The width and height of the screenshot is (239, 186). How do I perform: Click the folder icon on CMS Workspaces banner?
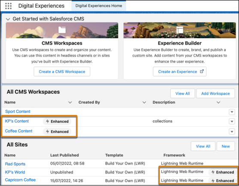pos(62,30)
